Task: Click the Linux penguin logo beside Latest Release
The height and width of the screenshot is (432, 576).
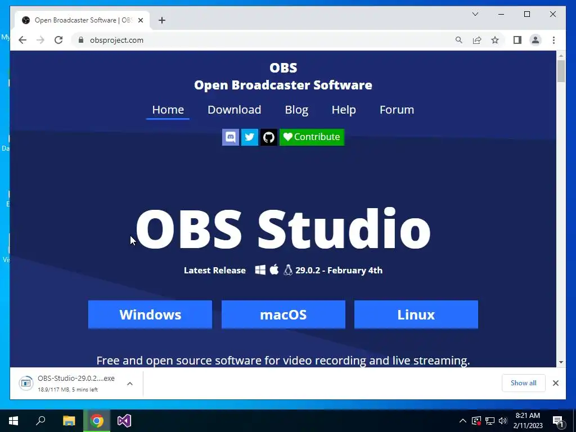Action: tap(288, 270)
